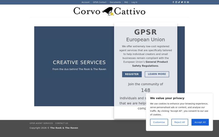Click the email envelope icon

pos(188,2)
